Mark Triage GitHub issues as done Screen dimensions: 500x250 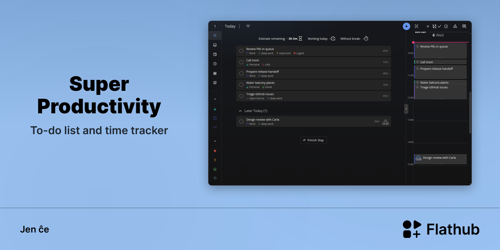[241, 96]
